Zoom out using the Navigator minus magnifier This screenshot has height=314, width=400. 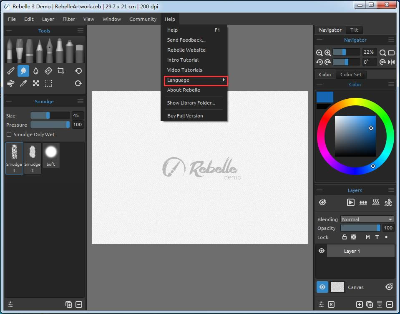pyautogui.click(x=319, y=53)
